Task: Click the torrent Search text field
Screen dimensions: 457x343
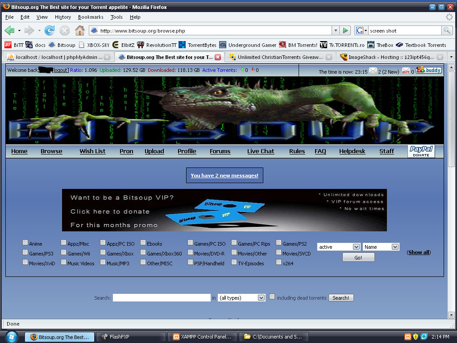Action: pos(162,297)
